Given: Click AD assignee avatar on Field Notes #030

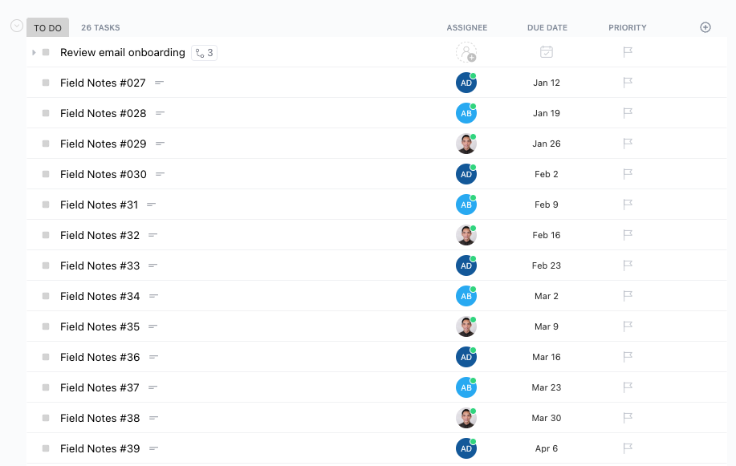Looking at the screenshot, I should (x=466, y=174).
